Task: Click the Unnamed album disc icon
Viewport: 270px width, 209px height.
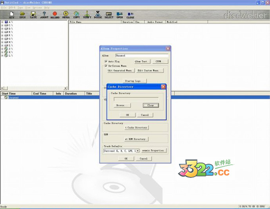Action: coord(6,97)
